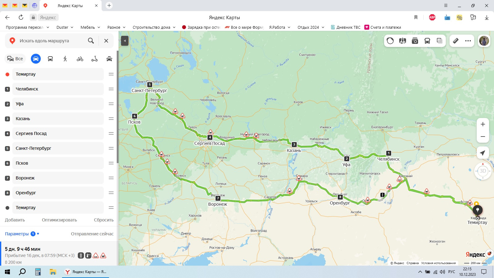Select the walking route mode
Screen dimensions: 494x278
click(65, 59)
